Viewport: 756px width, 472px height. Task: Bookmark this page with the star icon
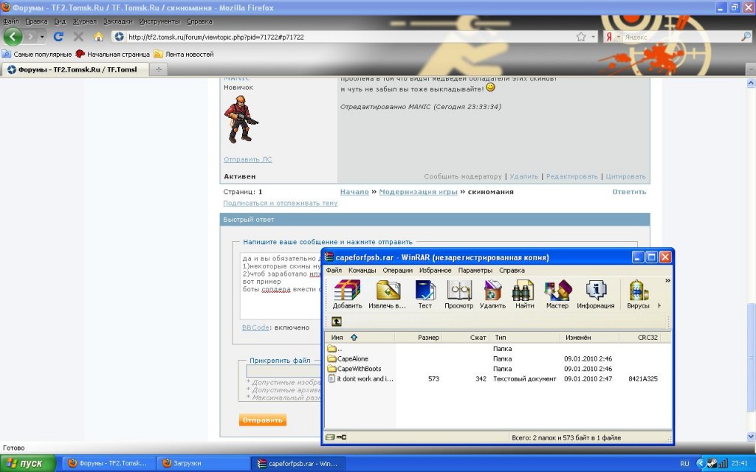point(581,37)
